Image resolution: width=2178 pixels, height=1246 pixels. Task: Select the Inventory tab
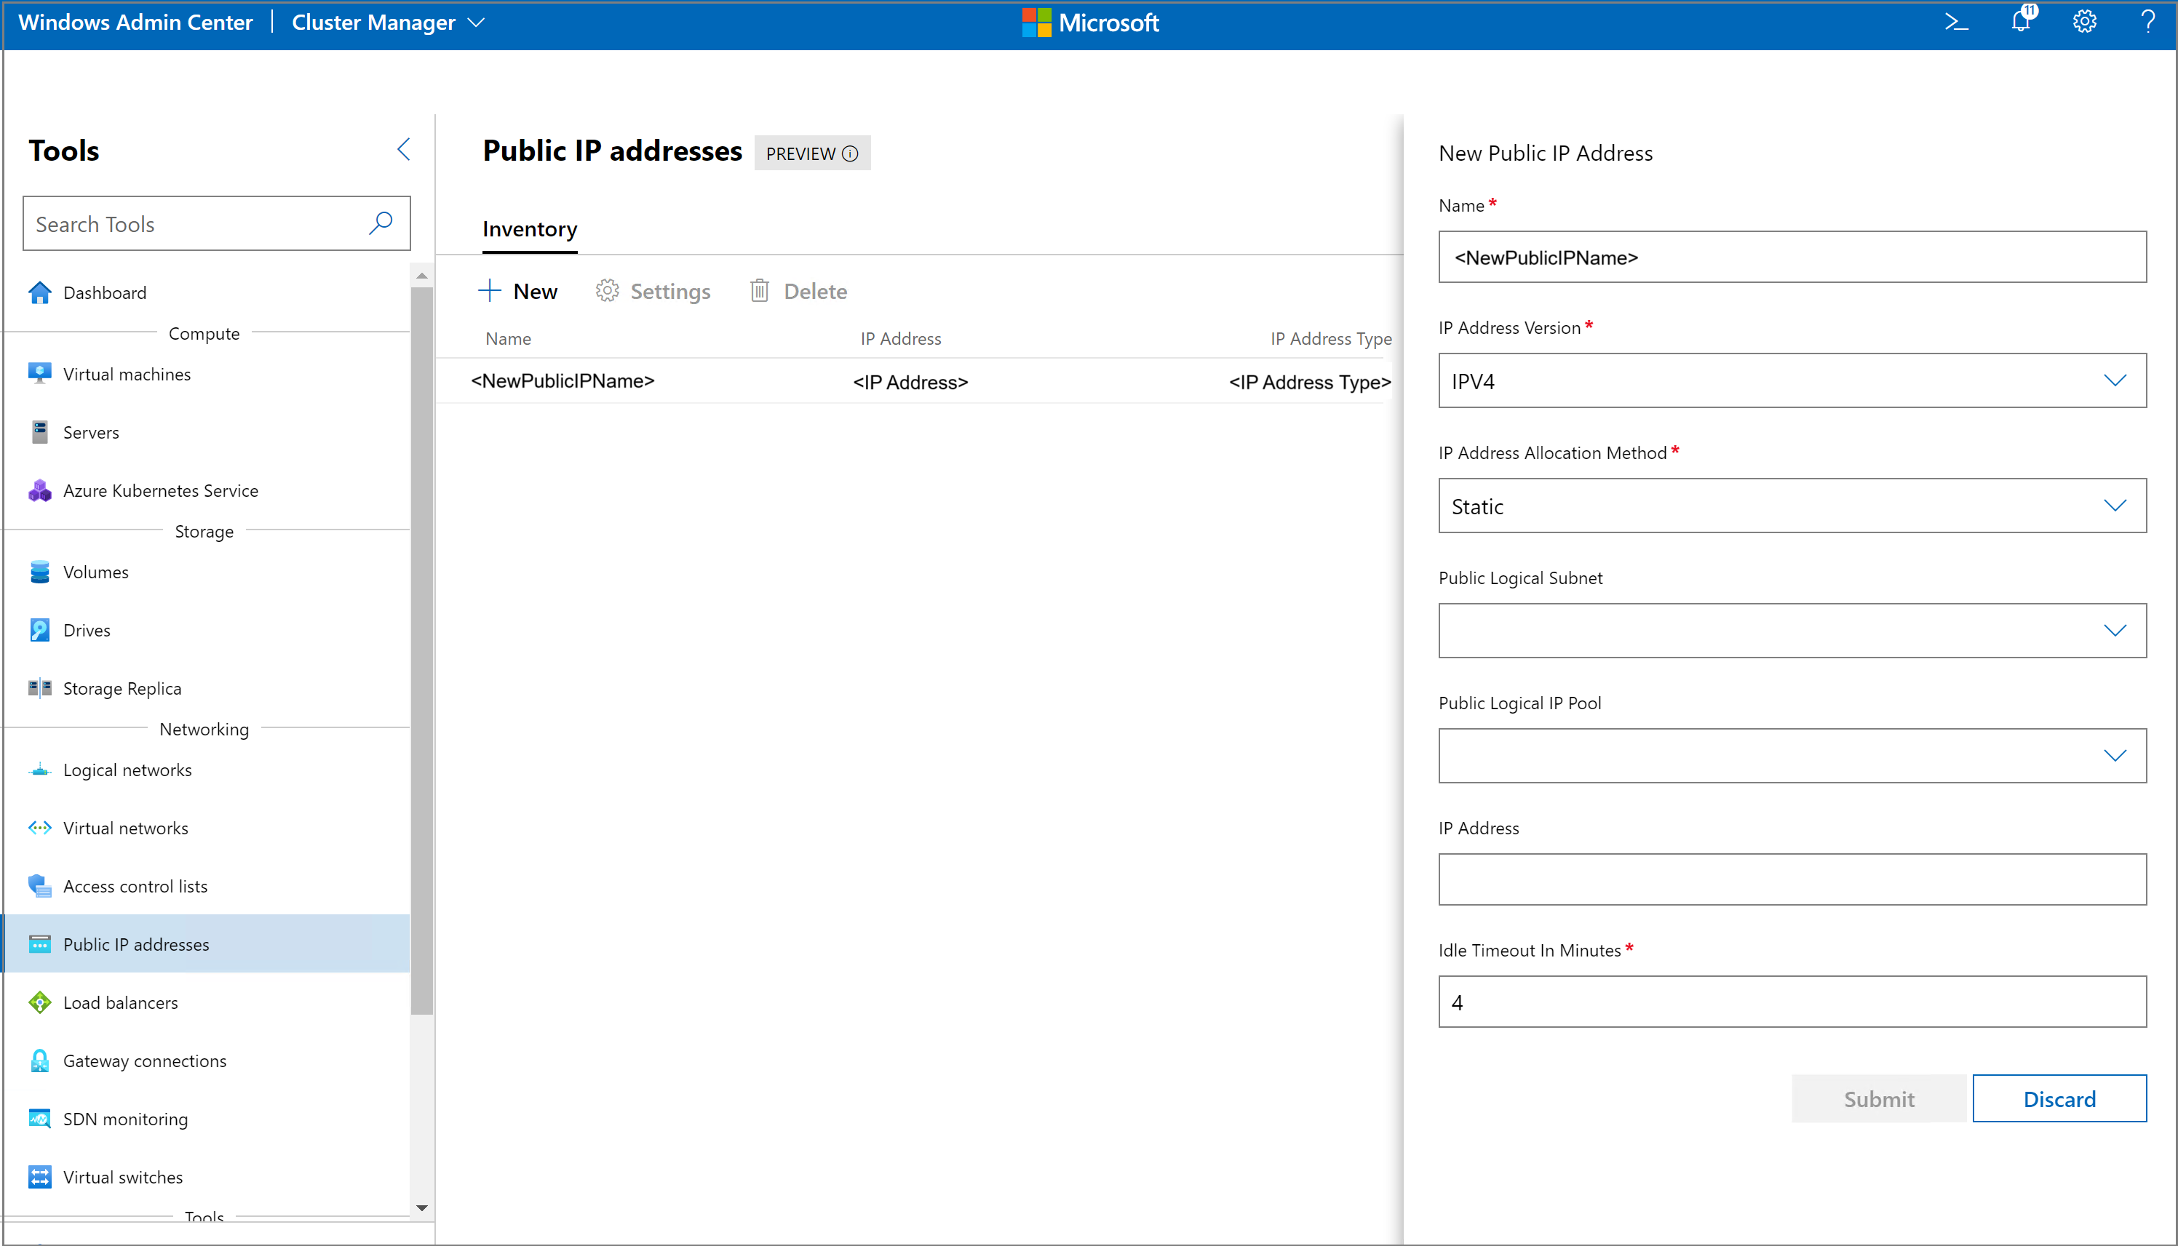(529, 229)
